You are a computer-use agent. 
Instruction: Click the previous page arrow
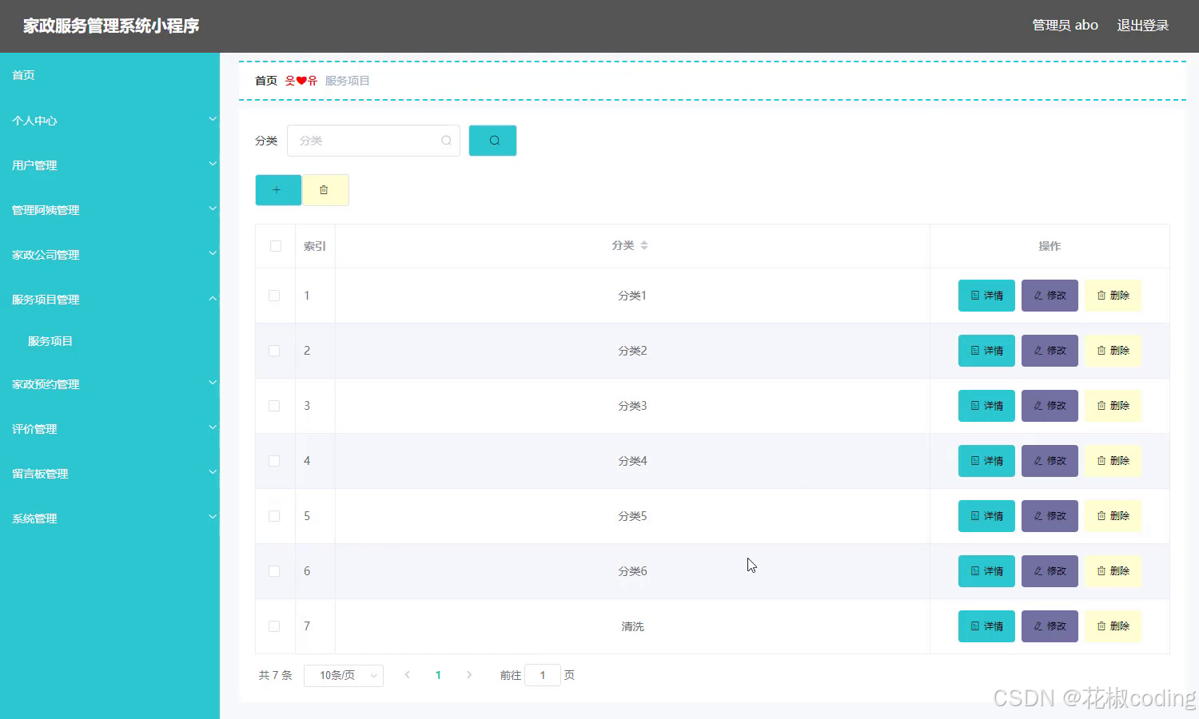click(408, 675)
